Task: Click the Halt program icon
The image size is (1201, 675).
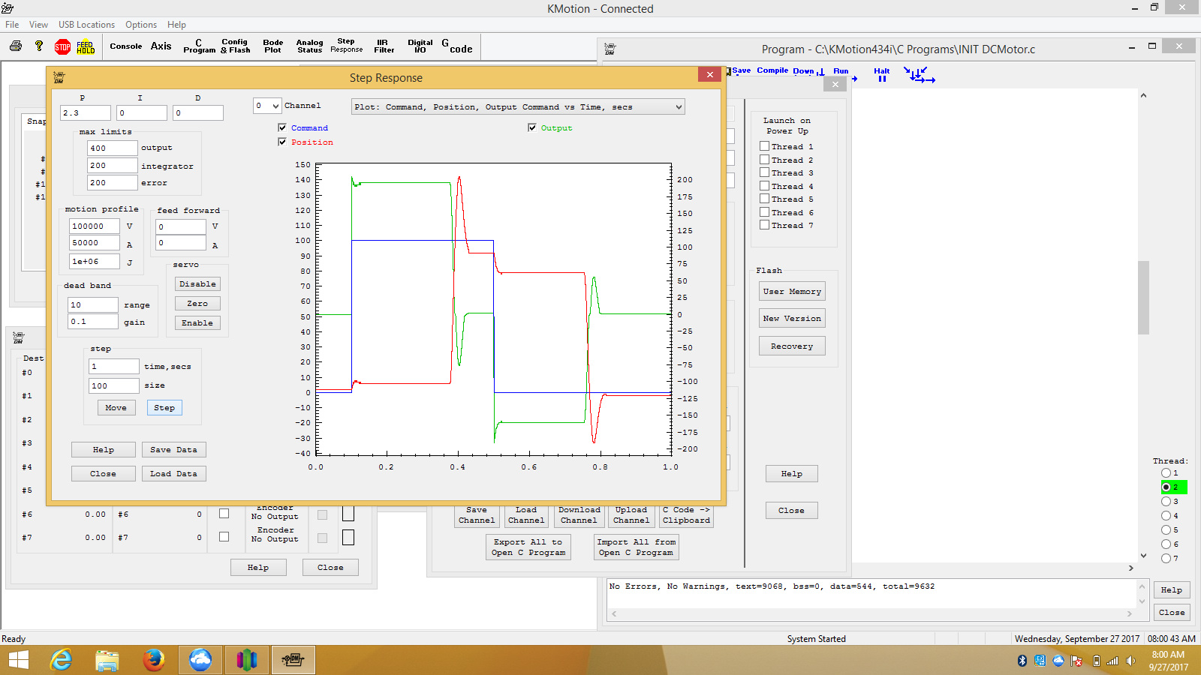Action: pyautogui.click(x=881, y=74)
